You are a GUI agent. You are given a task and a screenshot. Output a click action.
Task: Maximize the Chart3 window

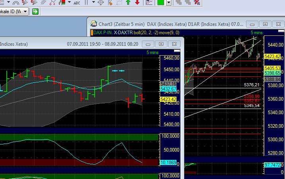click(265, 24)
